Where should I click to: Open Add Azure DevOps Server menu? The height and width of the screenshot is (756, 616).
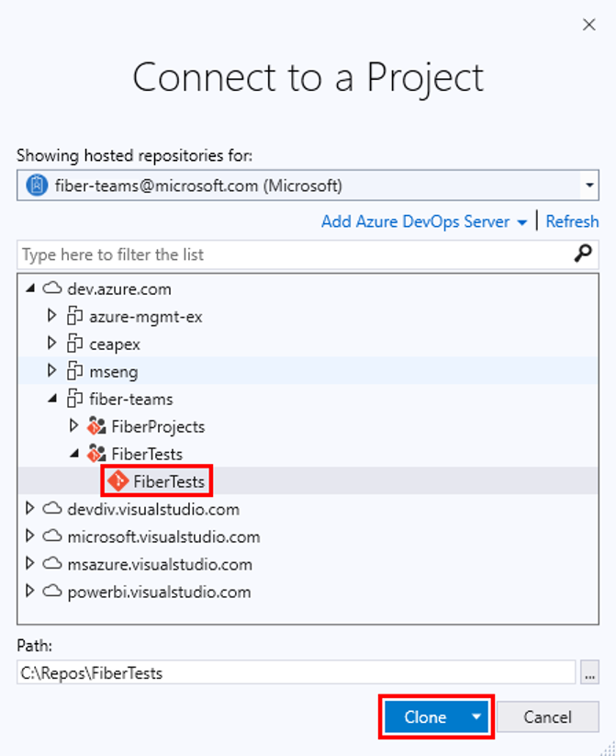click(423, 221)
